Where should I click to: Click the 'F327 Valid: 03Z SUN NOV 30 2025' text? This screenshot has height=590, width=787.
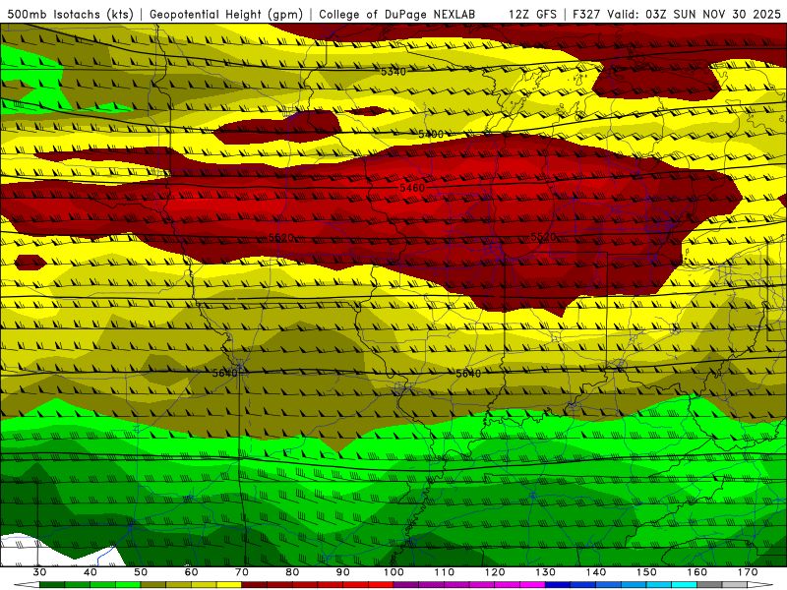coord(677,14)
